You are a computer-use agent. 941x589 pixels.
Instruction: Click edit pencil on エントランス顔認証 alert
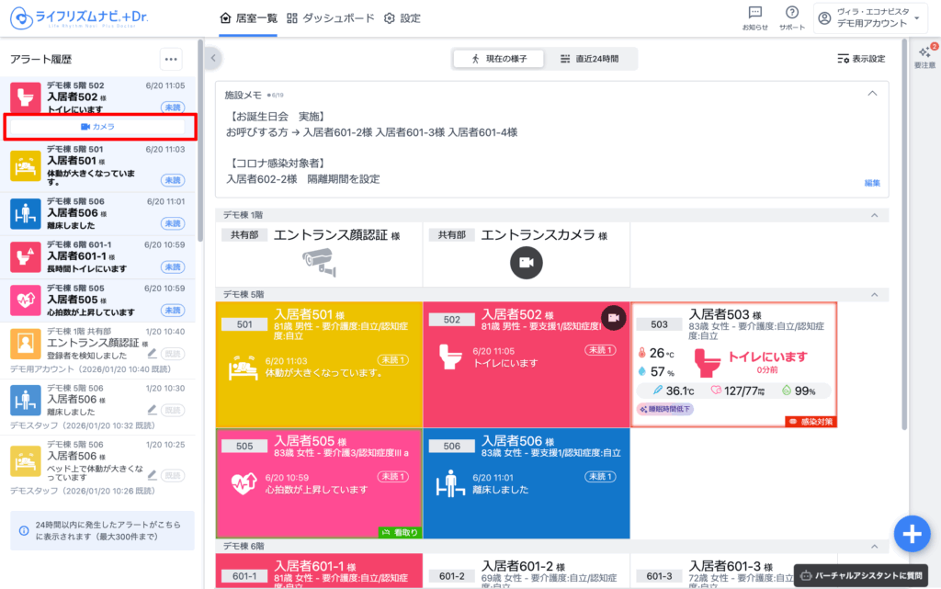point(152,353)
